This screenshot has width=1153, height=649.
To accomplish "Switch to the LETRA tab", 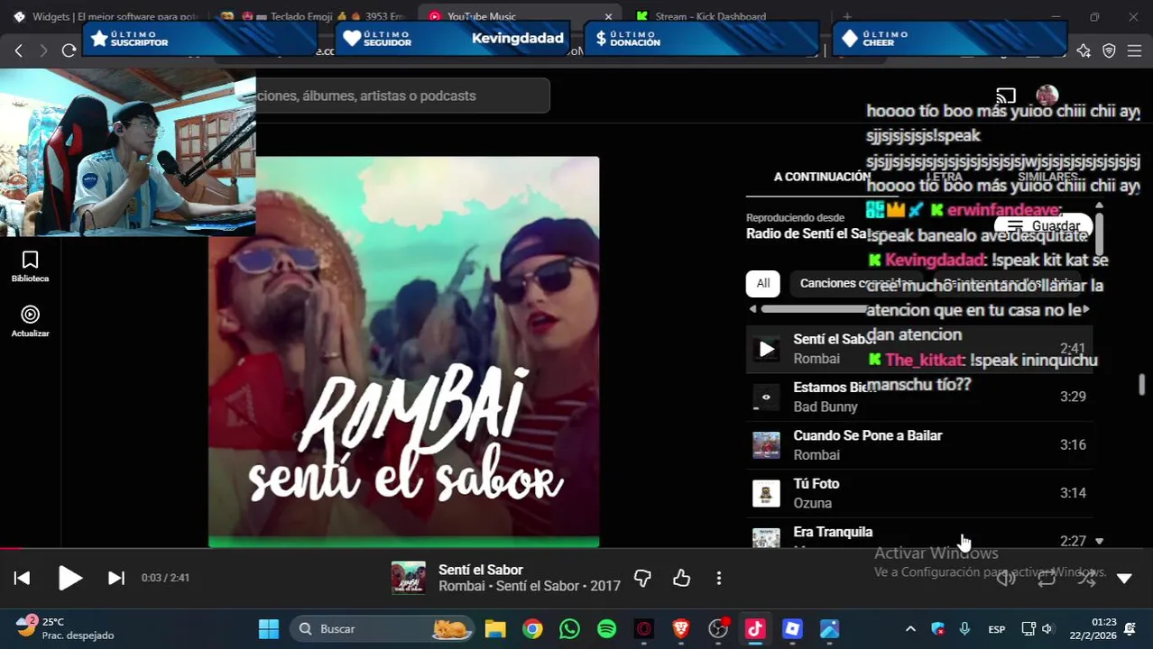I will 945,177.
